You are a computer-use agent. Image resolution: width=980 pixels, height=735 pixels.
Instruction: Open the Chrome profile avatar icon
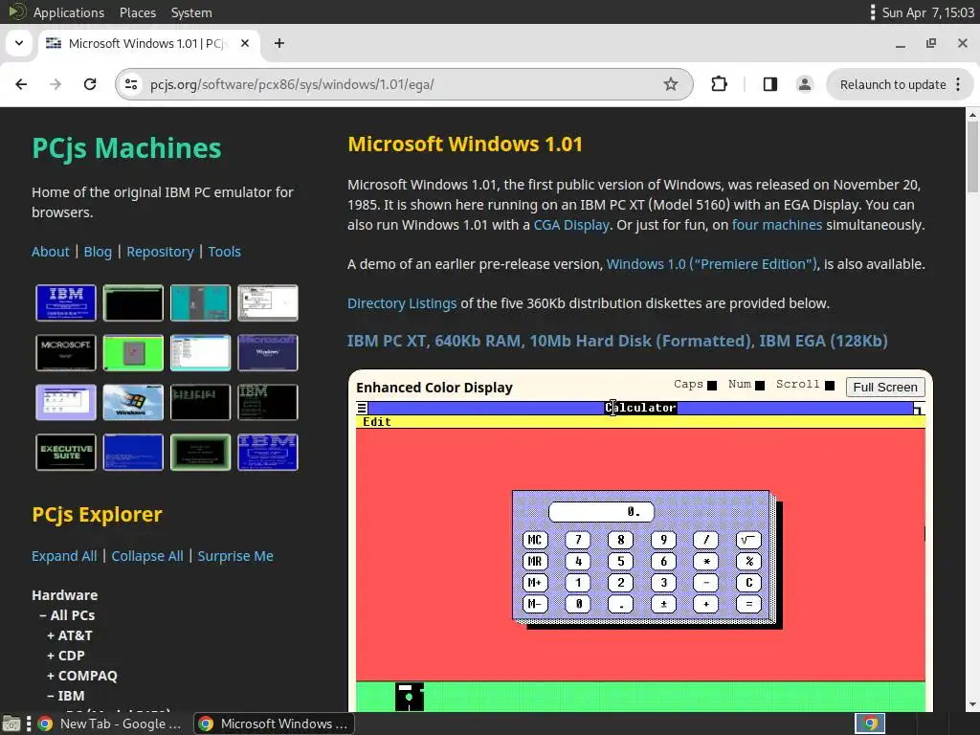tap(804, 84)
